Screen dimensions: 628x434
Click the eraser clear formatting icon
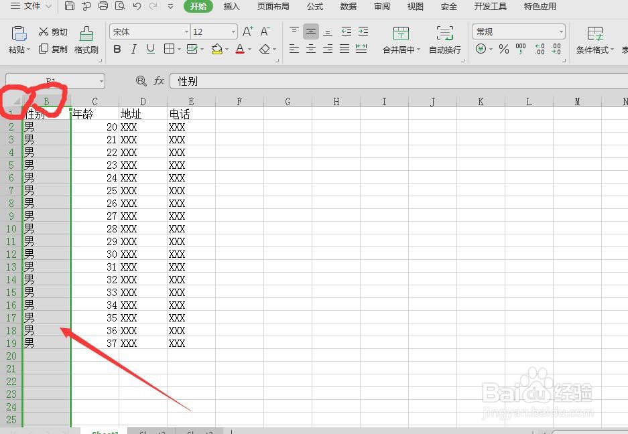pos(264,49)
